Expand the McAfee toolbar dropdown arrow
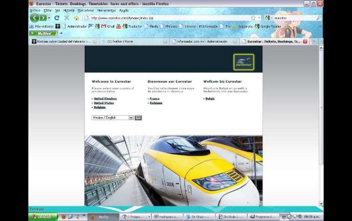This screenshot has height=221, width=352. 61,33
